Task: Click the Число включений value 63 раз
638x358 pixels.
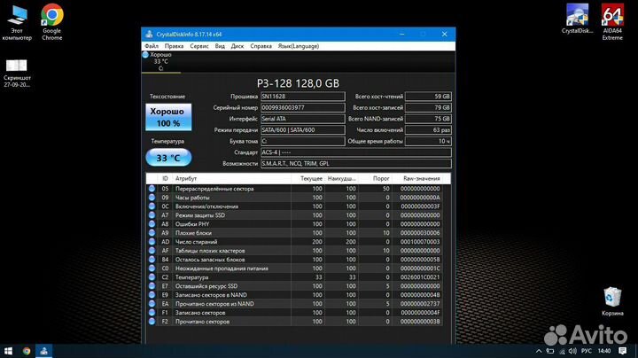Action: pos(428,129)
